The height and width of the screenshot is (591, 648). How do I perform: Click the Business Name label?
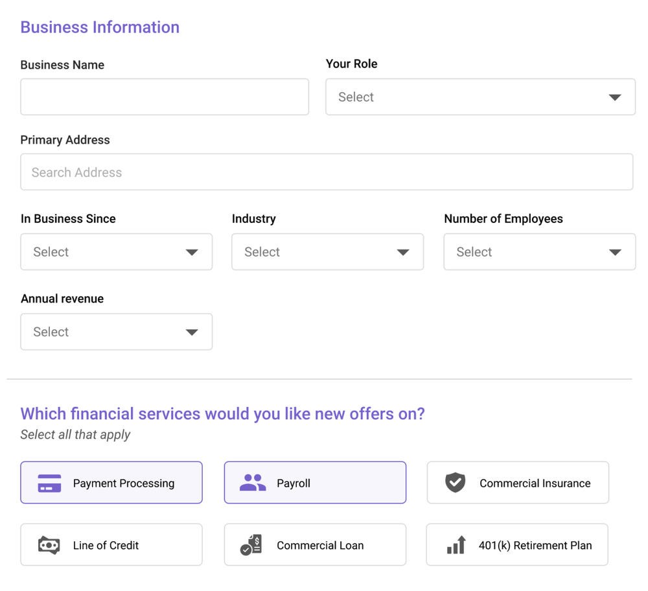point(62,65)
